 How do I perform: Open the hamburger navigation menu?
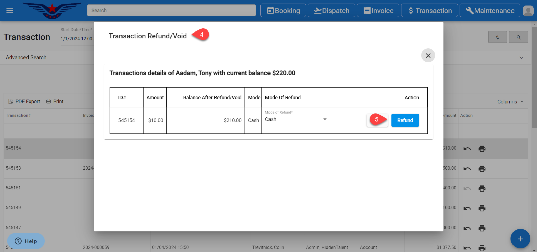(x=10, y=11)
